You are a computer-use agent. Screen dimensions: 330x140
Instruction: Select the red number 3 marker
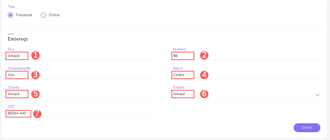pos(35,75)
